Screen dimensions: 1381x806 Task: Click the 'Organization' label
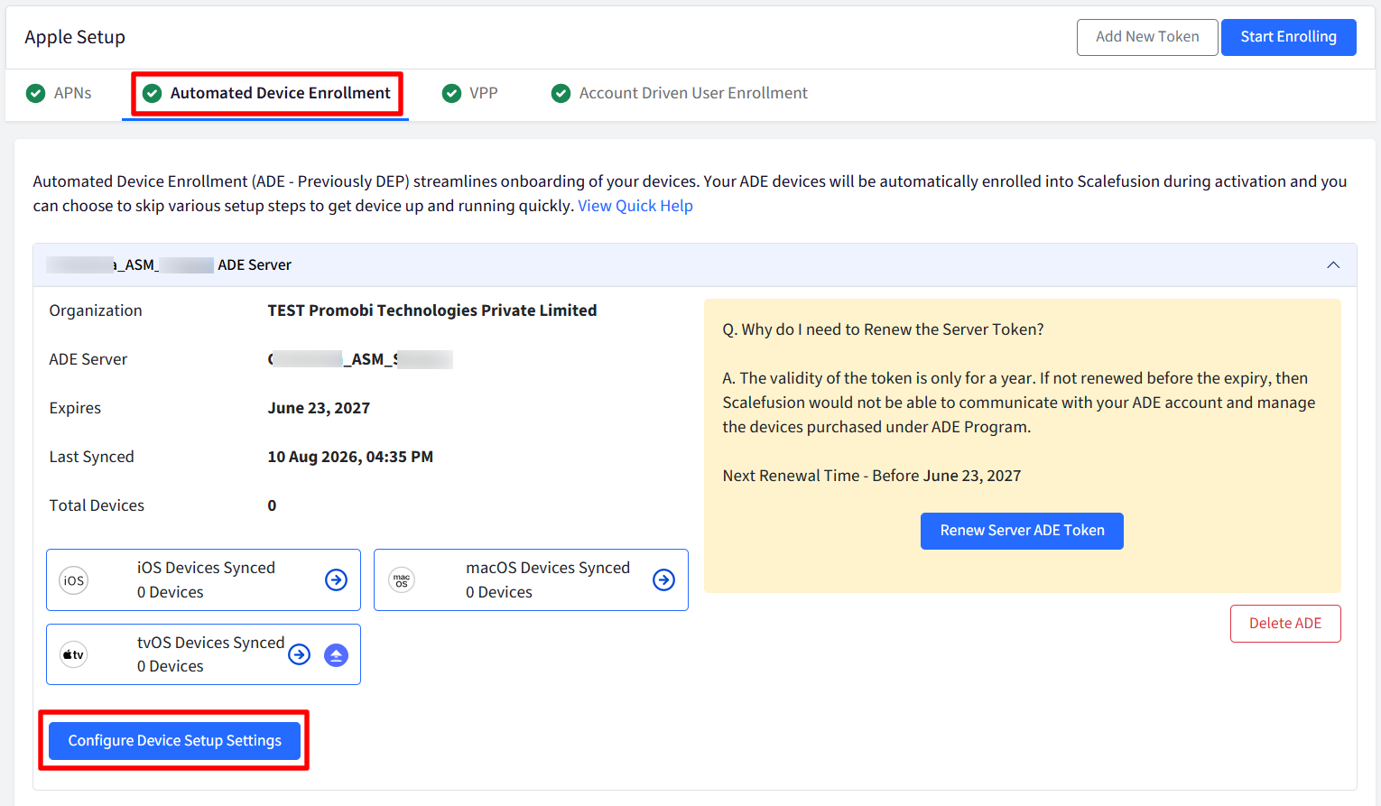pyautogui.click(x=96, y=310)
